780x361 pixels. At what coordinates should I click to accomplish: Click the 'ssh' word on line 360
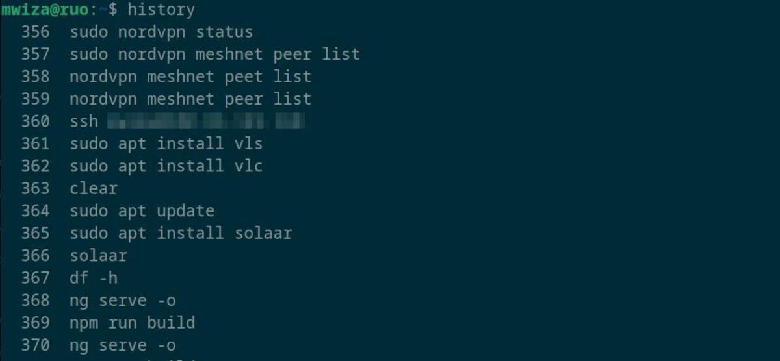[x=84, y=121]
